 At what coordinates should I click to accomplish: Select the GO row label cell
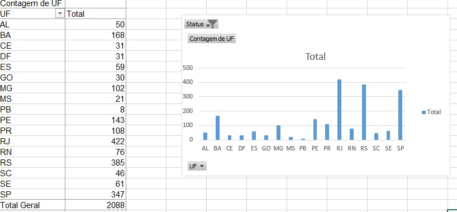pos(32,78)
